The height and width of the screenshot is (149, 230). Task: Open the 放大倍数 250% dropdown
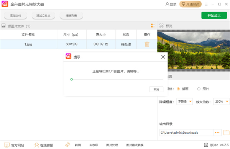point(221,102)
